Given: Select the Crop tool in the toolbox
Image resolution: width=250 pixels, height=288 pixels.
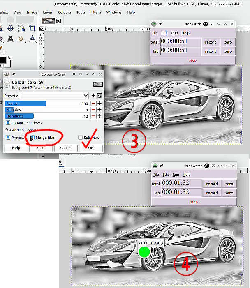Looking at the screenshot, I should [x=32, y=28].
